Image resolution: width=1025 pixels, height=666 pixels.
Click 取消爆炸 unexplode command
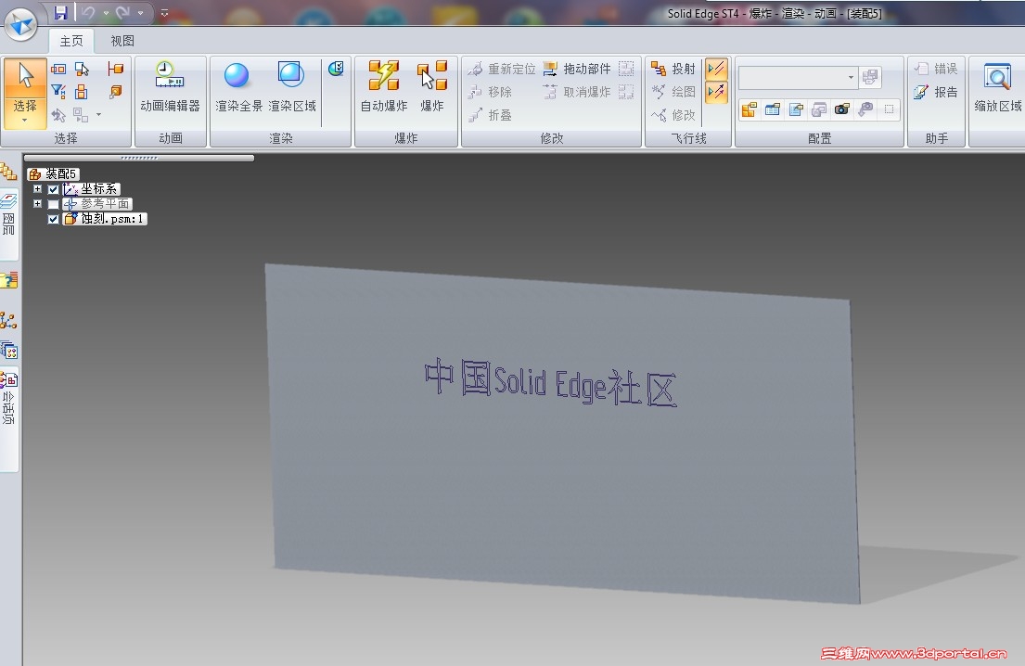coord(577,92)
